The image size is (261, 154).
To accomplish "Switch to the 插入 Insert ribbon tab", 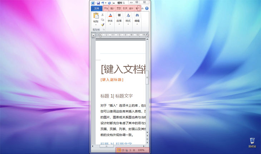I will (112, 8).
